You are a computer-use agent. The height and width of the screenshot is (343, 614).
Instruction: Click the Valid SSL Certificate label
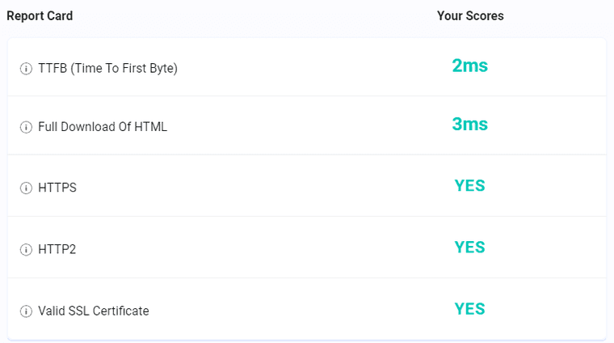coord(94,311)
